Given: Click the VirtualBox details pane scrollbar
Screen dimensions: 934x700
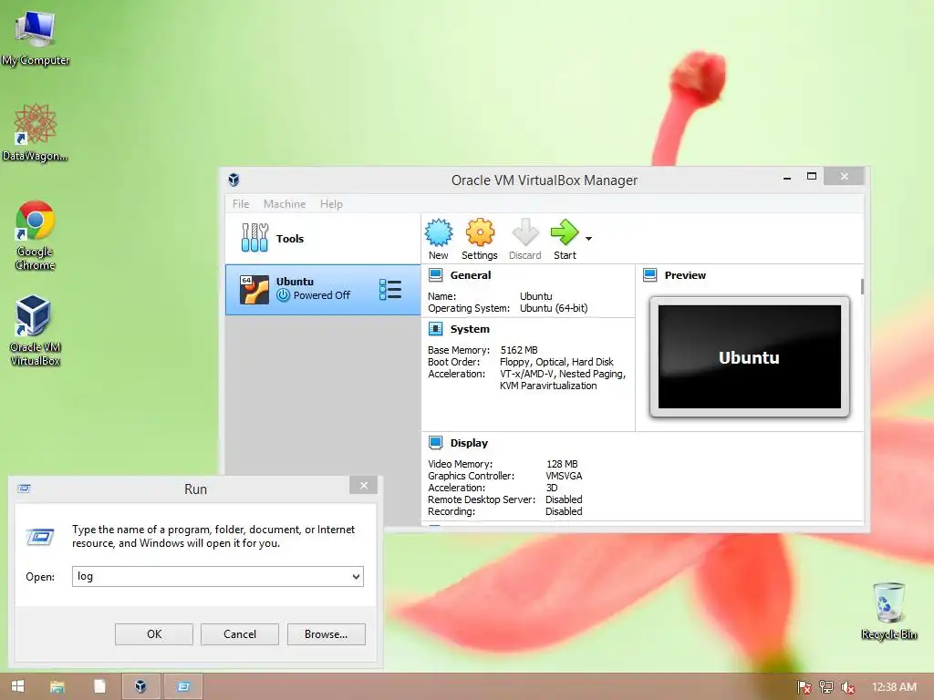Looking at the screenshot, I should point(862,286).
